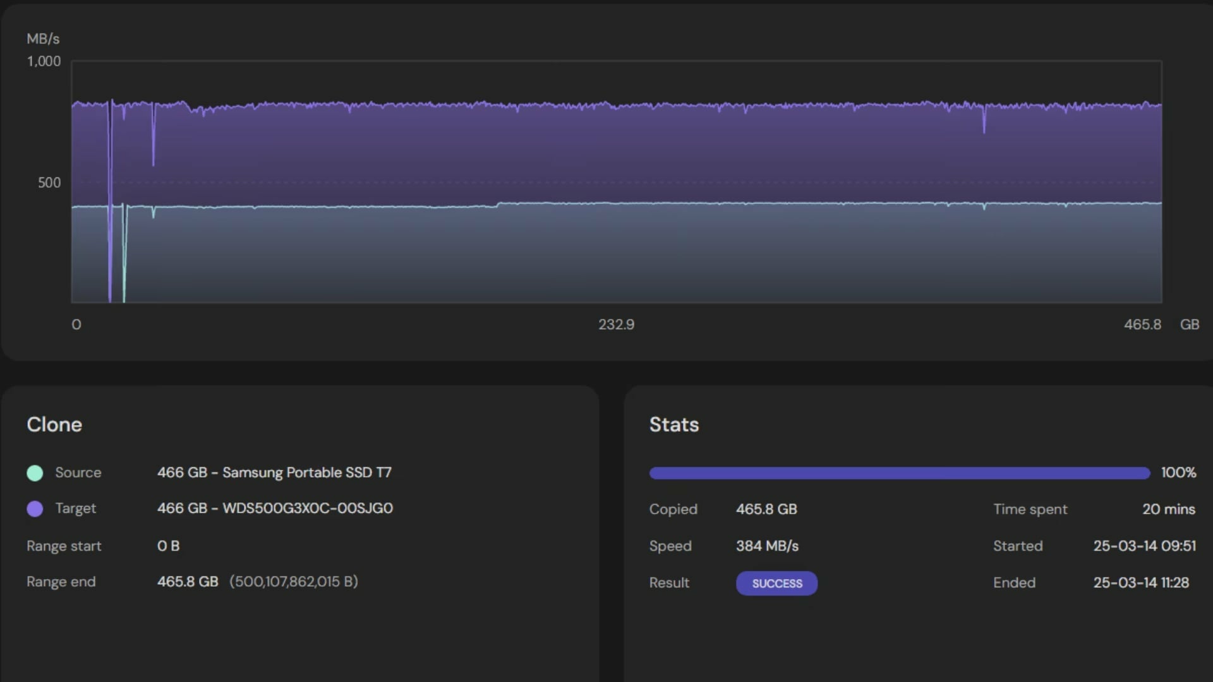This screenshot has width=1213, height=682.
Task: Click the Range end byte count
Action: point(293,582)
